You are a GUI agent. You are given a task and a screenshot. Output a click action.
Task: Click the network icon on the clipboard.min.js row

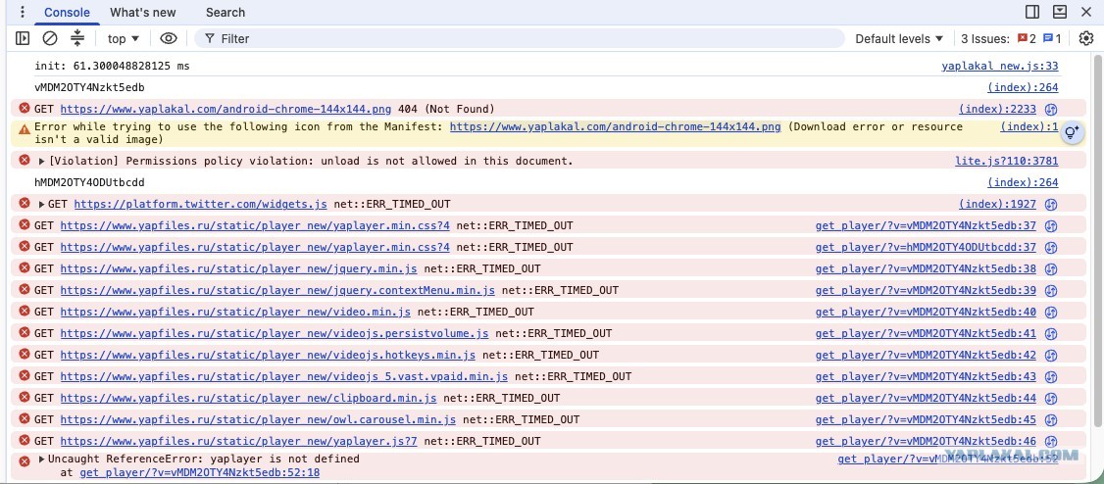point(1051,398)
